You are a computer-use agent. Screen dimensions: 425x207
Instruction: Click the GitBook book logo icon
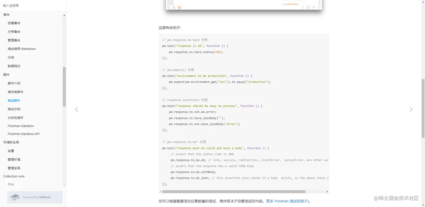(x=15, y=197)
